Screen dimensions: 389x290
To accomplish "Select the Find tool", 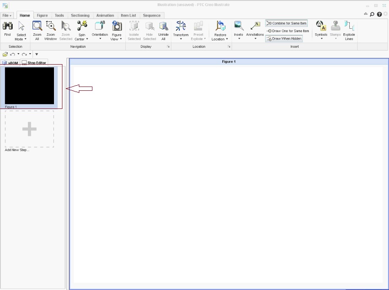I will [7, 30].
